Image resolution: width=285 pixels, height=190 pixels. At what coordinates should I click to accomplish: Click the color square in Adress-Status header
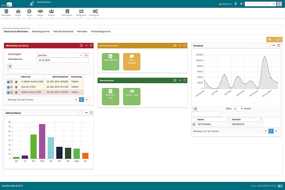[x=81, y=113]
